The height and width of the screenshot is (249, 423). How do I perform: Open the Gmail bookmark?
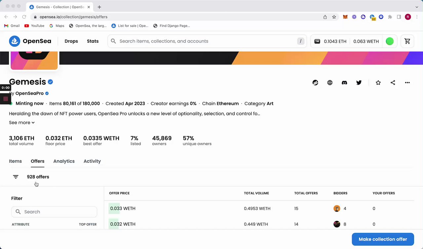12,26
